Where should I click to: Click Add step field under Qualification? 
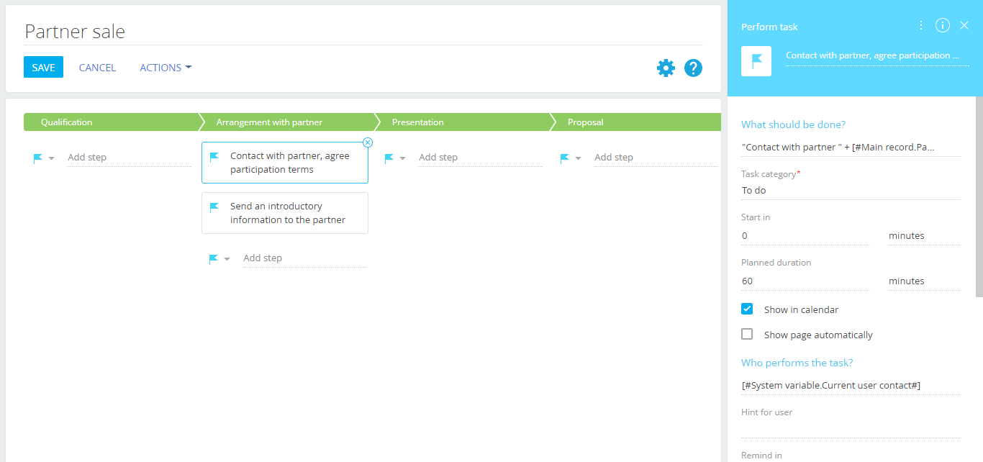point(129,158)
